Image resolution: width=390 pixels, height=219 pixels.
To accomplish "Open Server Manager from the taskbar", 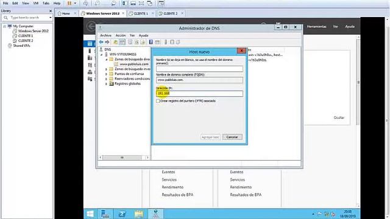I will (105, 214).
